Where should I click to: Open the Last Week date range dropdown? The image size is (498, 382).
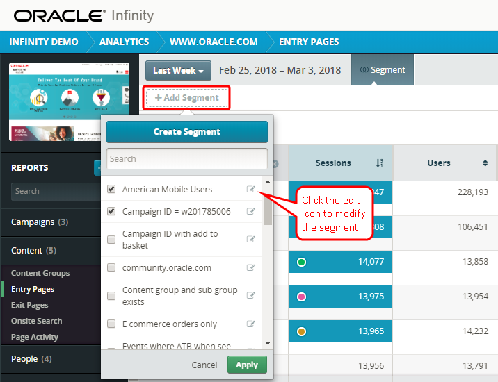(x=178, y=70)
